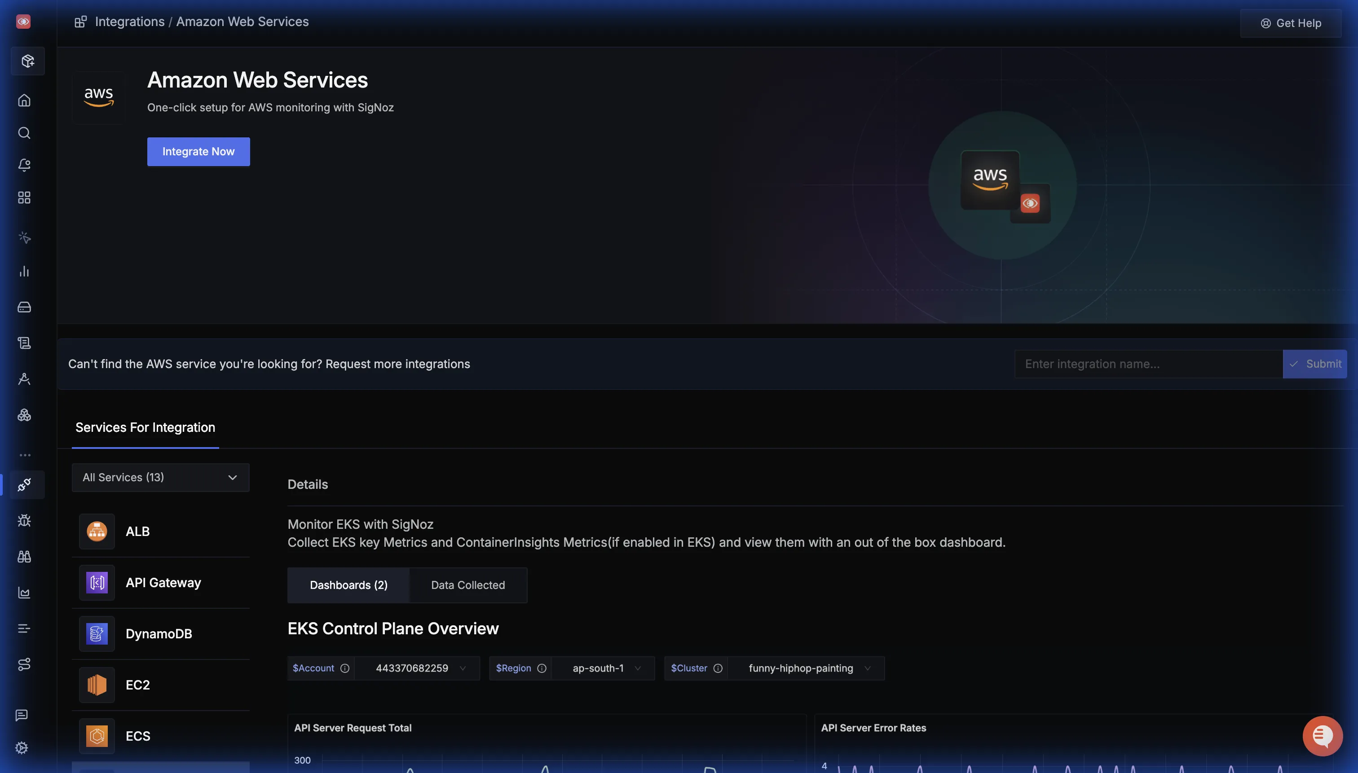Click the Get Help button
This screenshot has width=1358, height=773.
click(1291, 23)
